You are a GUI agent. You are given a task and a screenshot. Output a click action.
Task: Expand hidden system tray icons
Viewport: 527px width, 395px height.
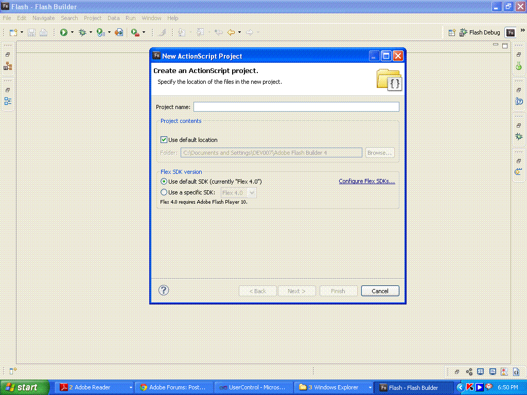click(x=461, y=387)
